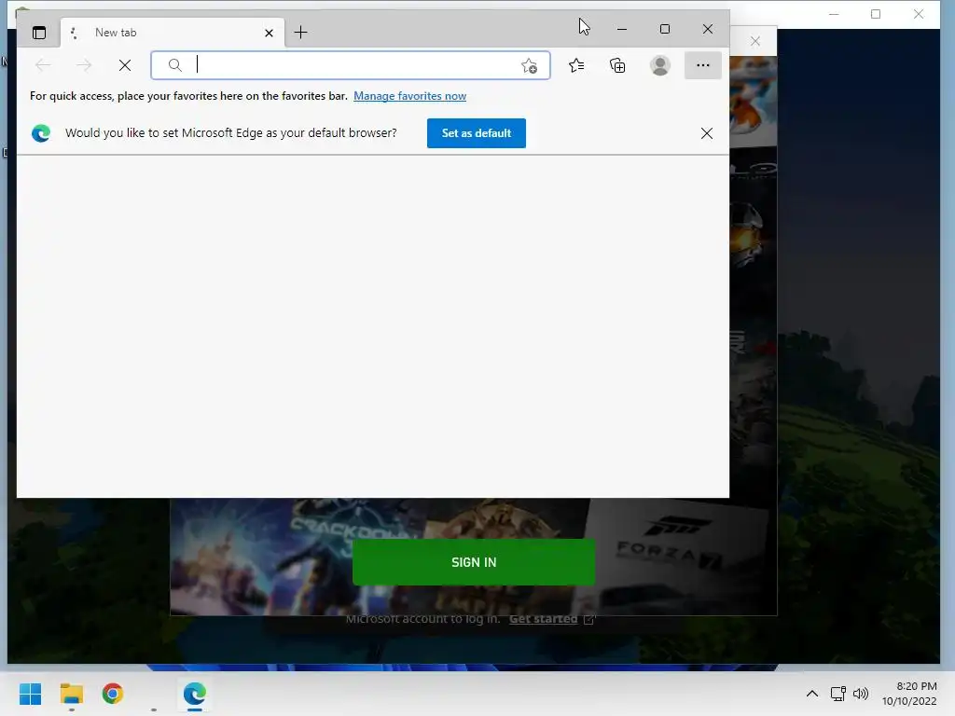
Task: Dismiss the default browser prompt
Action: 707,132
